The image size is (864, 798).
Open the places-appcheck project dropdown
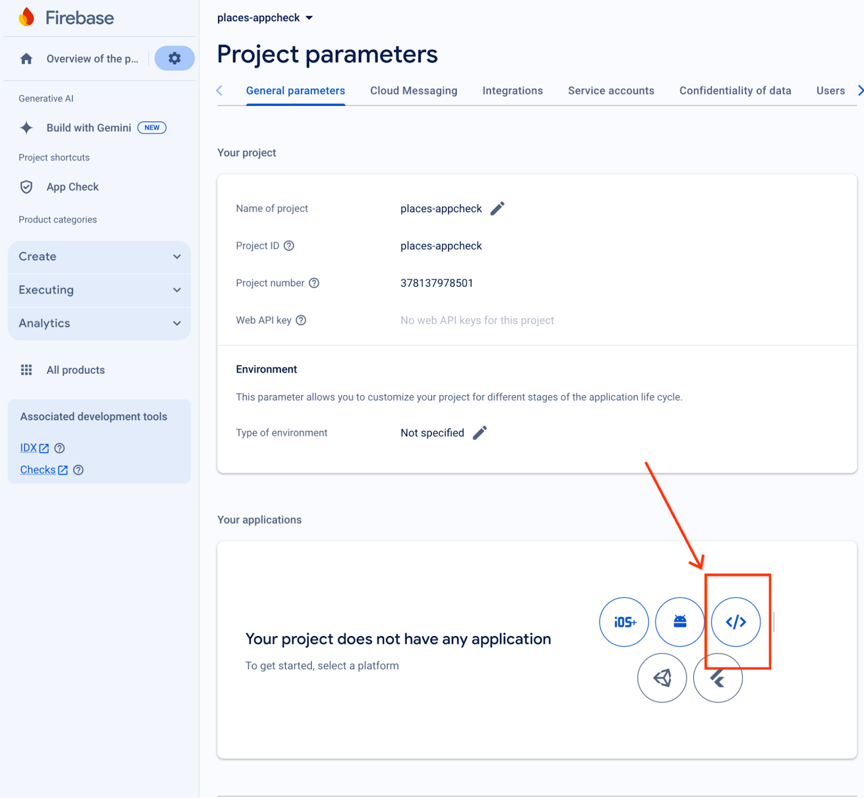(265, 18)
